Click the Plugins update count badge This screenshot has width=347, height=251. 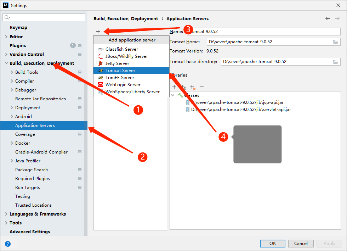[x=73, y=45]
